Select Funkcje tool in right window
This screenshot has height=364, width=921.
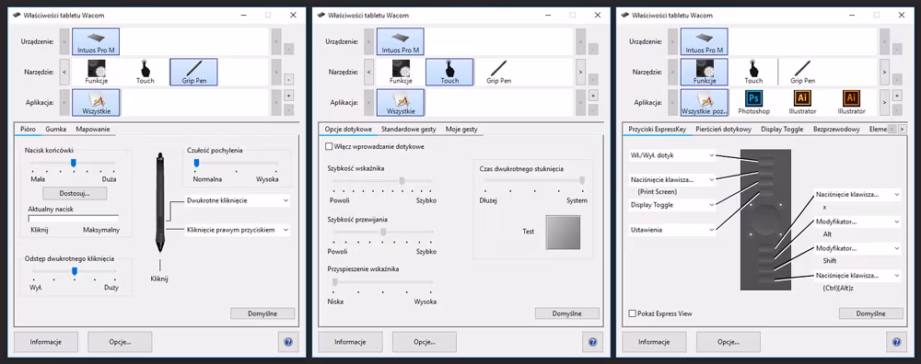(705, 72)
